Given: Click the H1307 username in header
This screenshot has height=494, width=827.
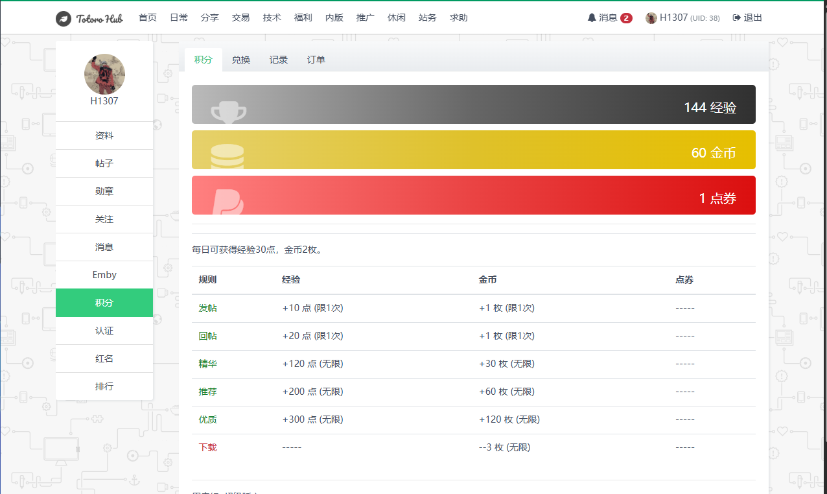Looking at the screenshot, I should point(673,18).
